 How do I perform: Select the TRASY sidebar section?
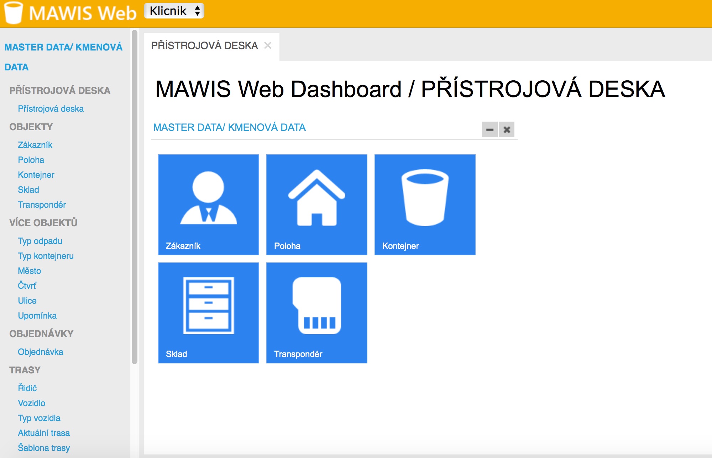pos(25,370)
